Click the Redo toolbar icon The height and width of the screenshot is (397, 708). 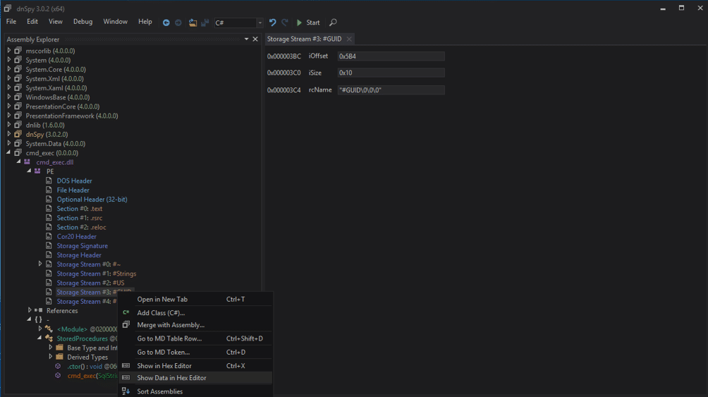[285, 22]
